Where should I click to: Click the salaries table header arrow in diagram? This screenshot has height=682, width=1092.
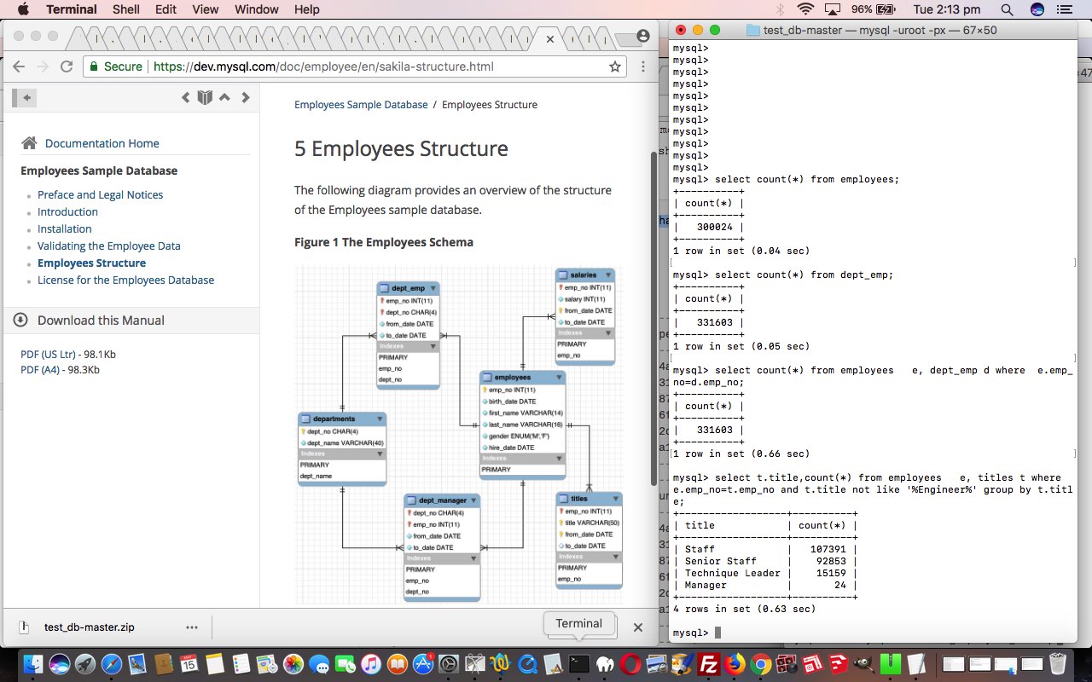(608, 275)
